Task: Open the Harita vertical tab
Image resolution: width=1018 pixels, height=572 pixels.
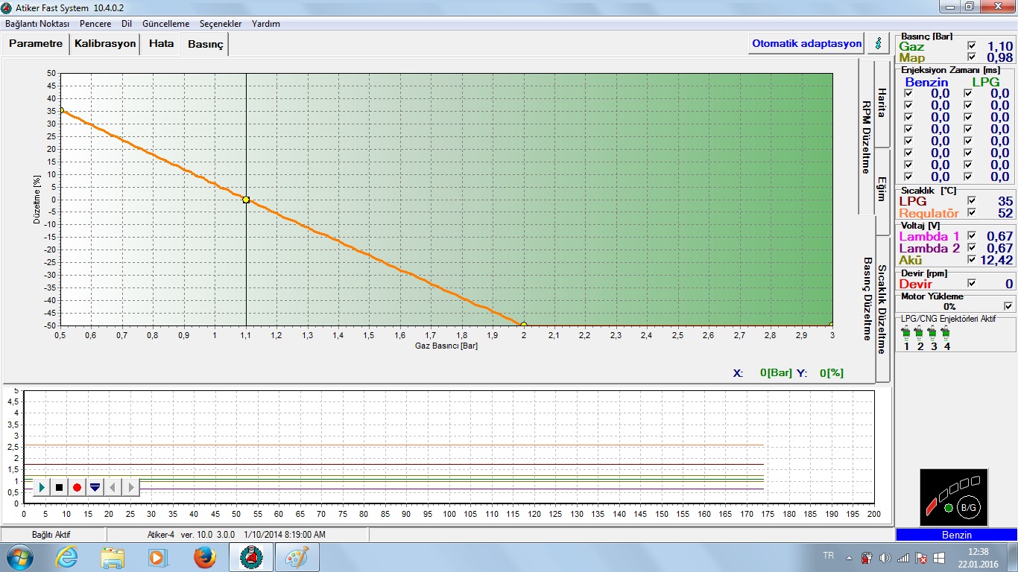Action: coord(882,103)
